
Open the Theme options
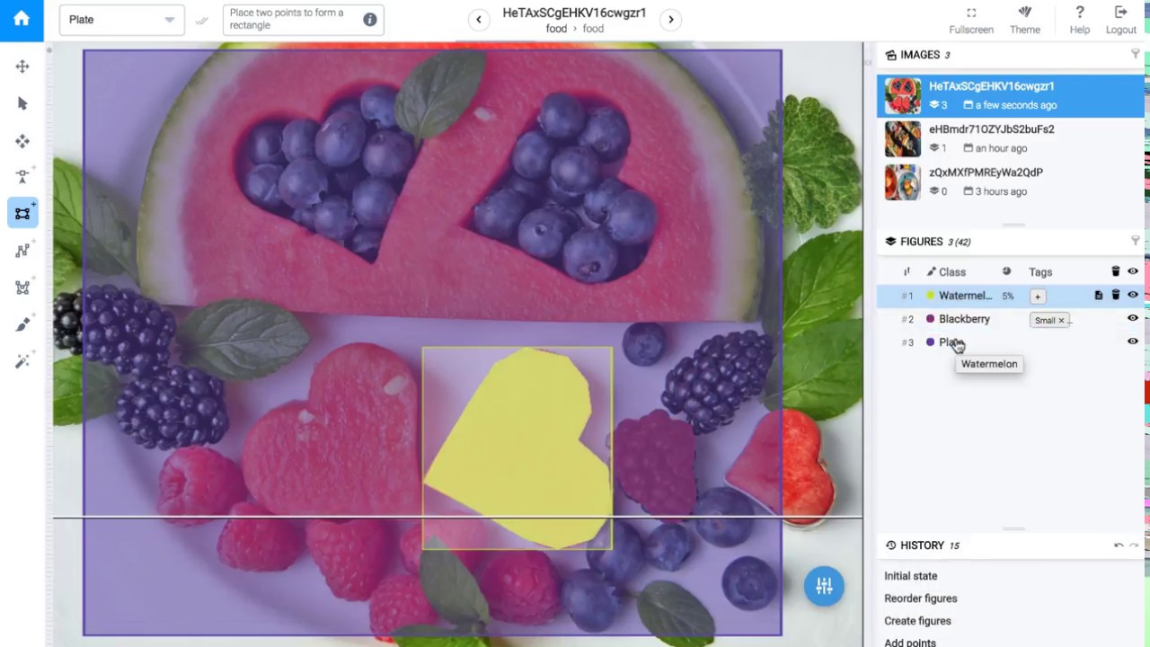click(1024, 20)
